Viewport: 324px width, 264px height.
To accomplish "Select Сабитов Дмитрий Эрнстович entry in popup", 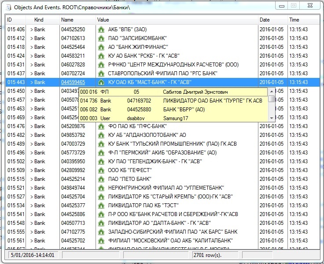I will tap(190, 92).
